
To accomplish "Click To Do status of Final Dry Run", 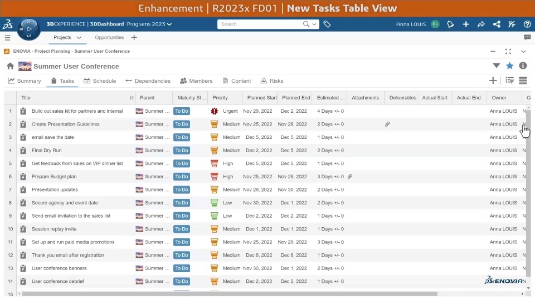I will click(x=182, y=151).
